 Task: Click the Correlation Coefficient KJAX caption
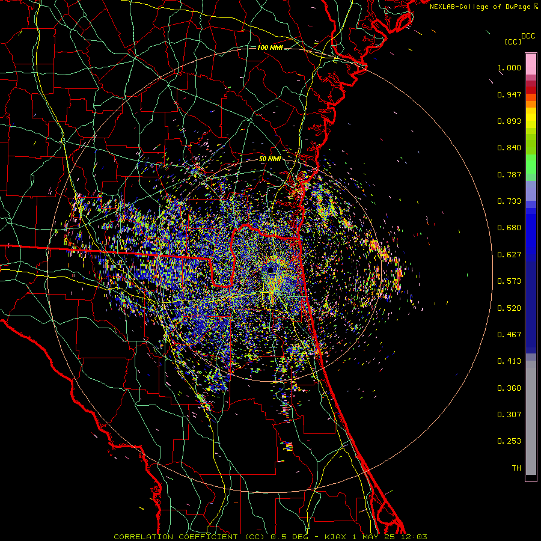(x=270, y=537)
